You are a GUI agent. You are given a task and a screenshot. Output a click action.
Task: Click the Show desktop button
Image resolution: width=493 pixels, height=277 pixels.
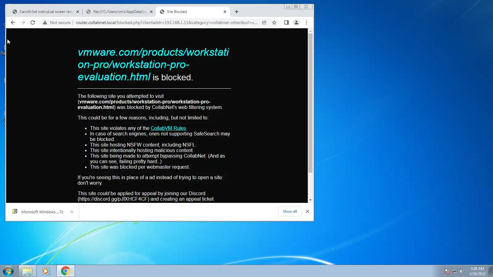tap(491, 271)
